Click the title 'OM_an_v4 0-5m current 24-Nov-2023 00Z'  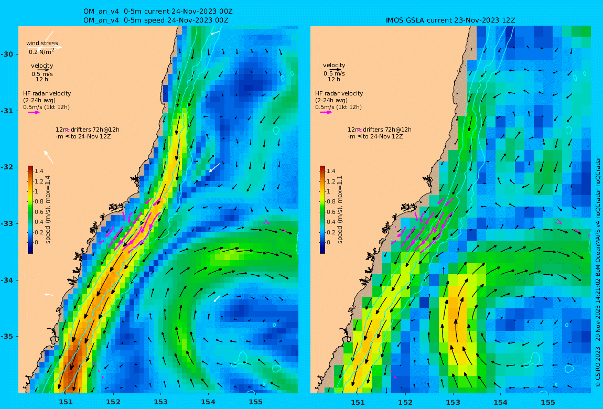158,12
